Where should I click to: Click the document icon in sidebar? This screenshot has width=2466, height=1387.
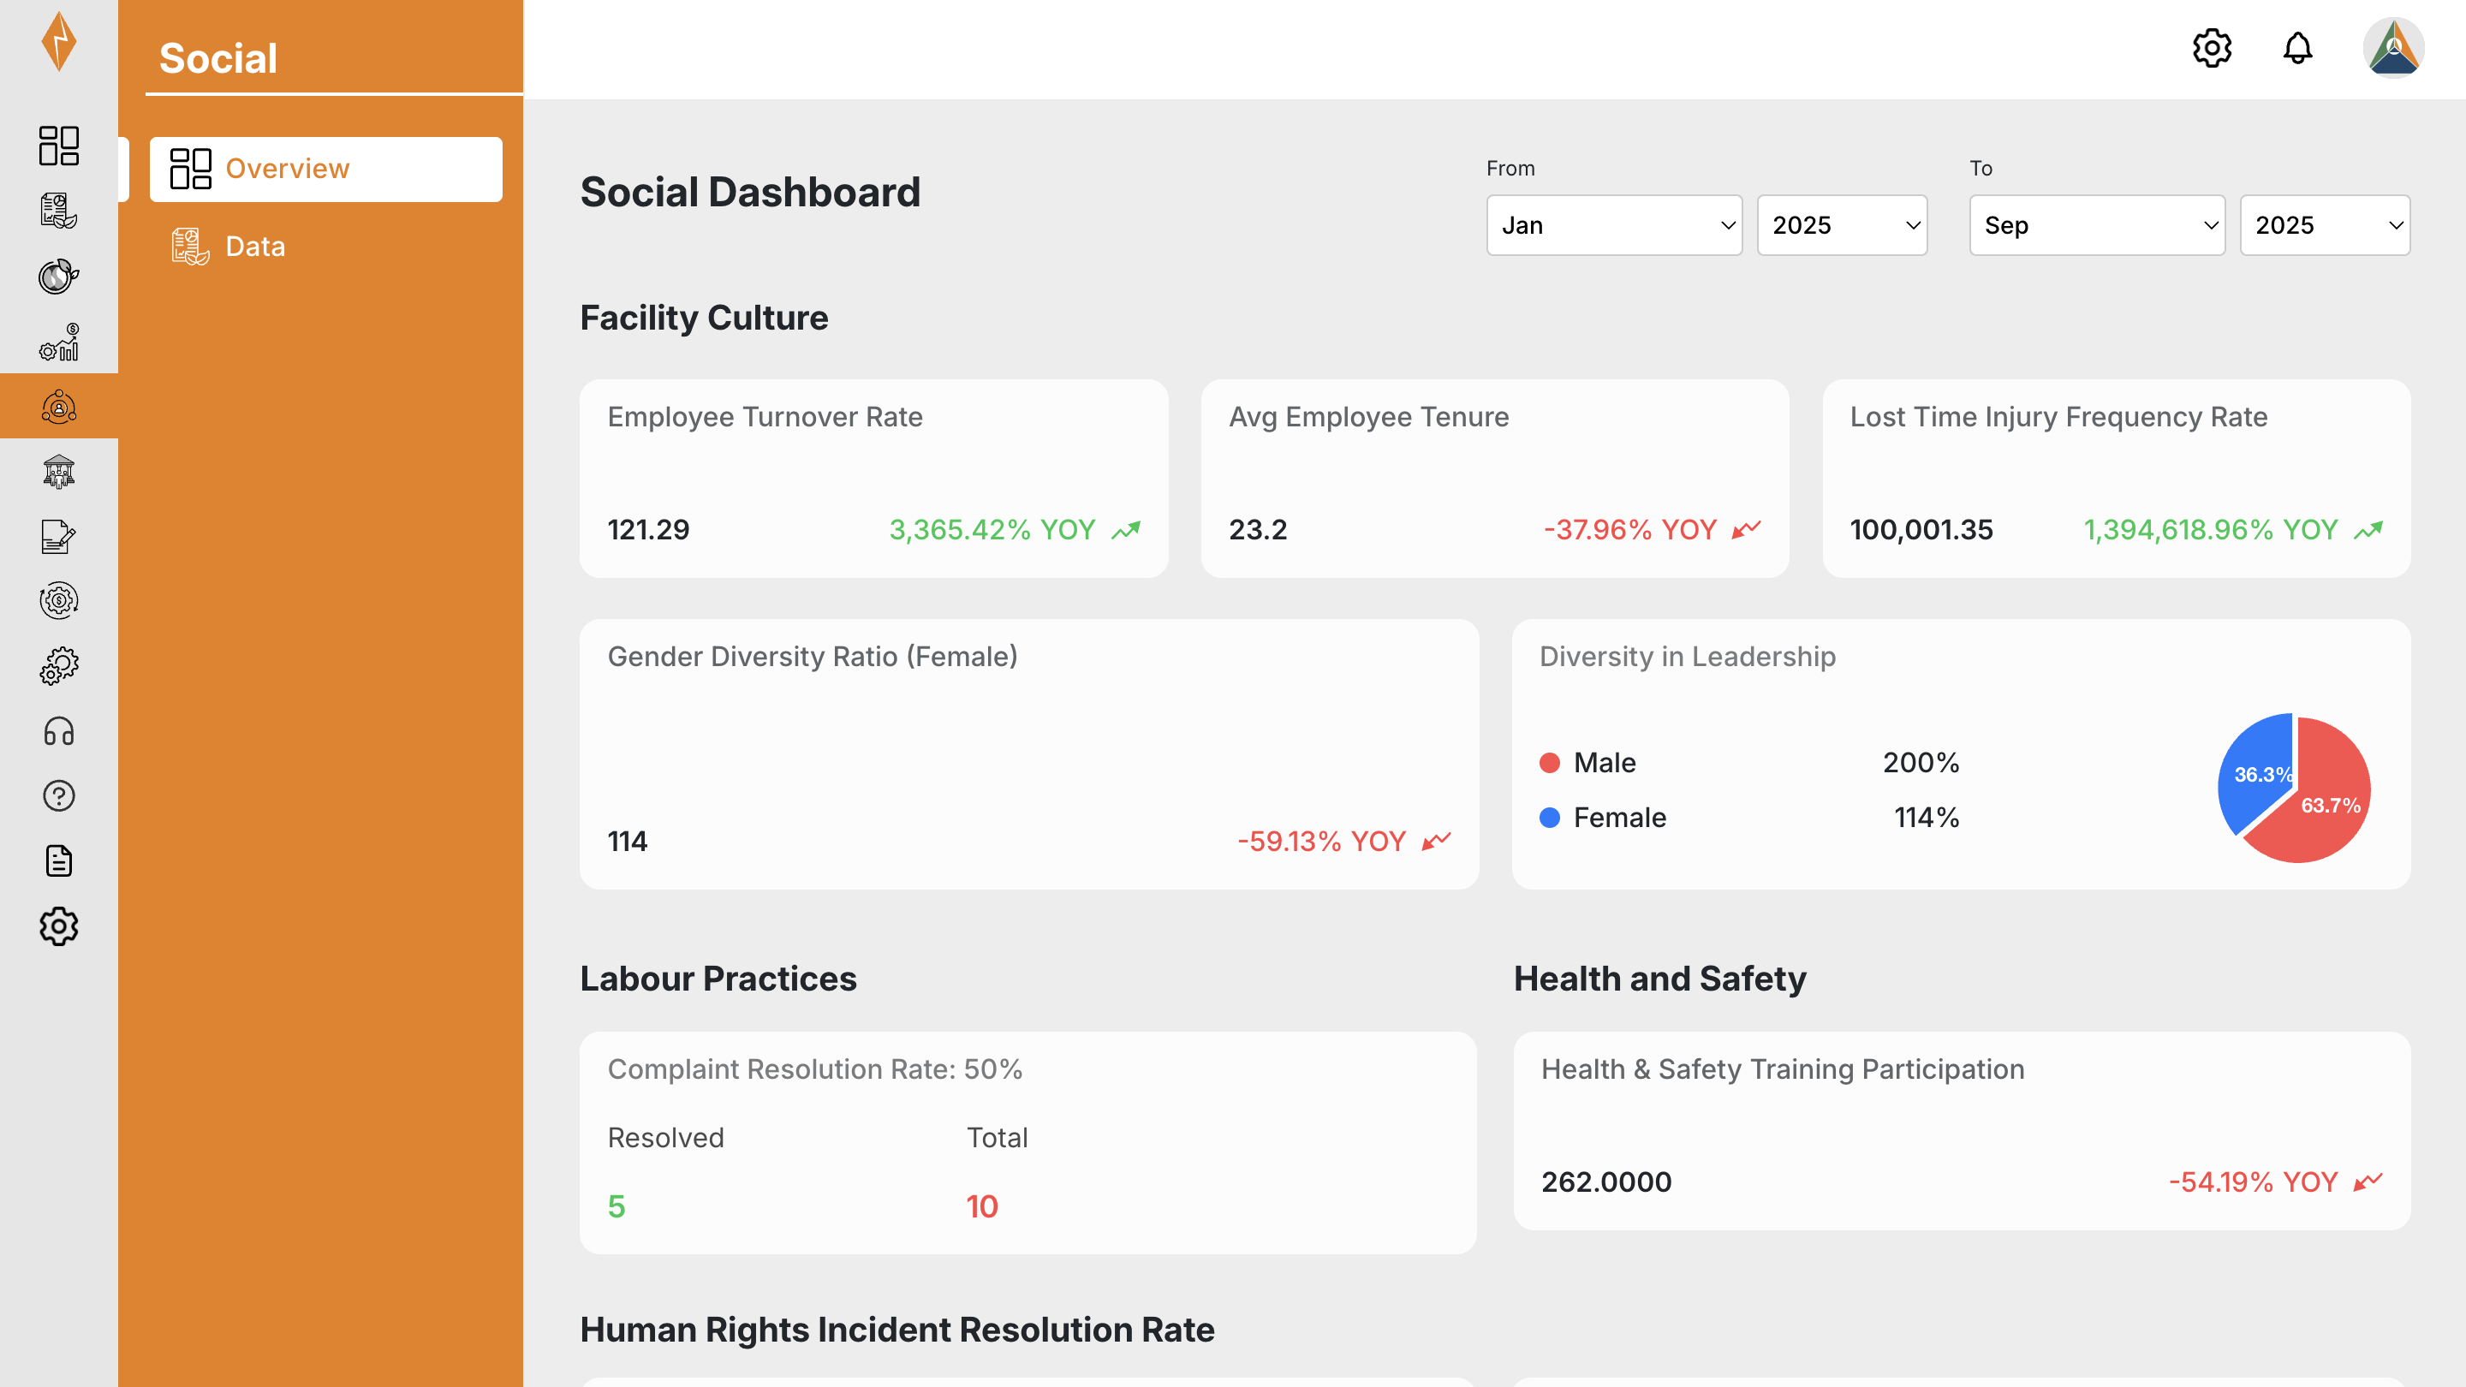(x=58, y=860)
